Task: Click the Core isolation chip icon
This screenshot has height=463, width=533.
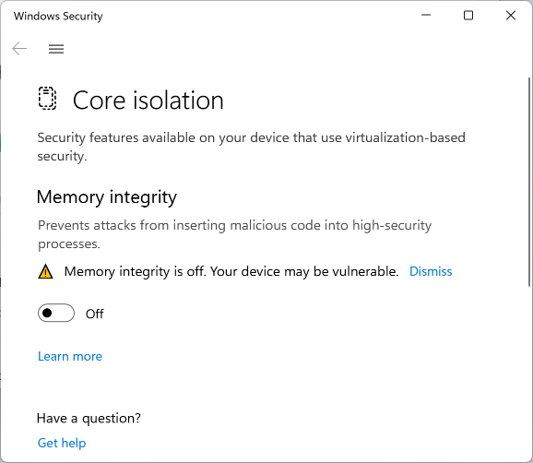Action: pos(47,99)
